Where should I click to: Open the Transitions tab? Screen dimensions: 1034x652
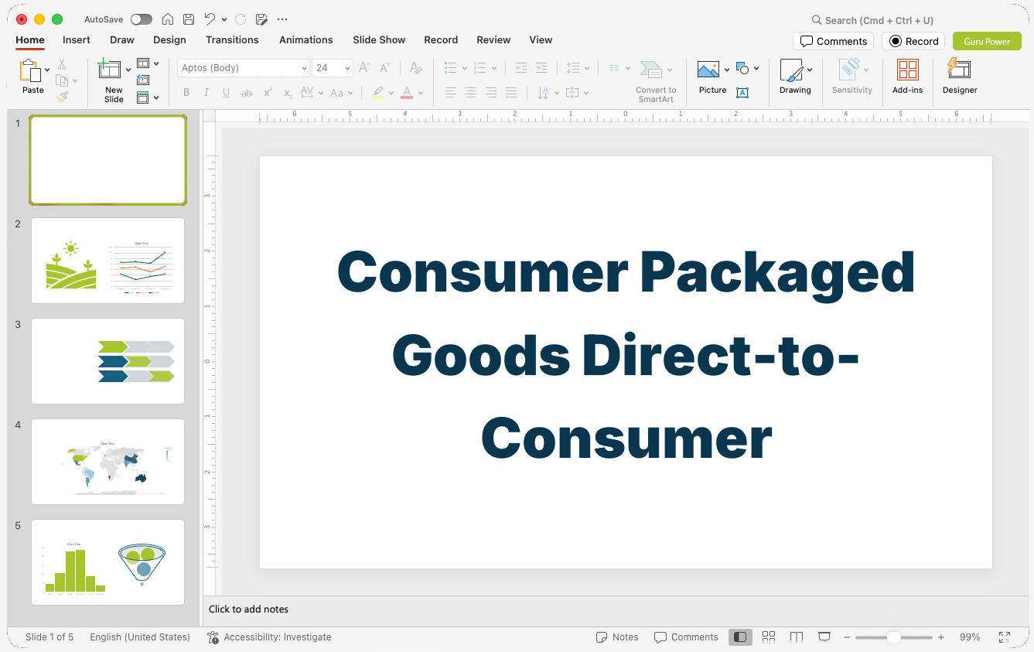(232, 40)
